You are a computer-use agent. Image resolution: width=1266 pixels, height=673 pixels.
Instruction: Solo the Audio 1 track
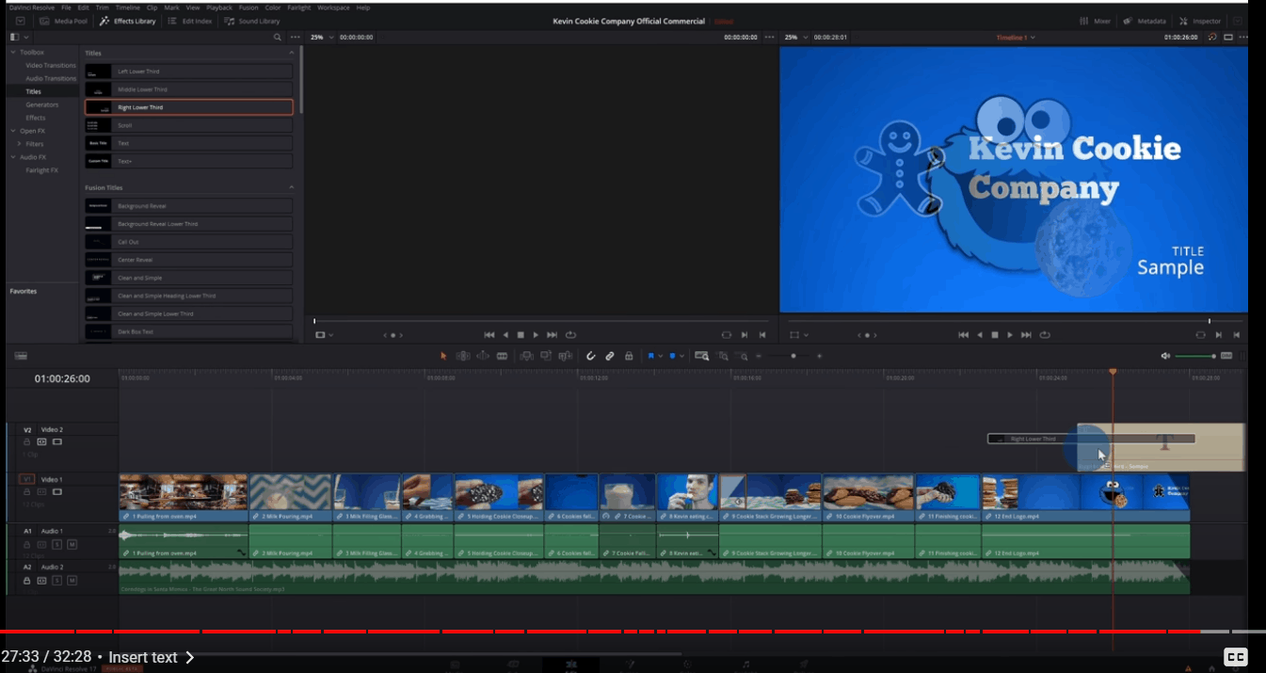(x=57, y=544)
